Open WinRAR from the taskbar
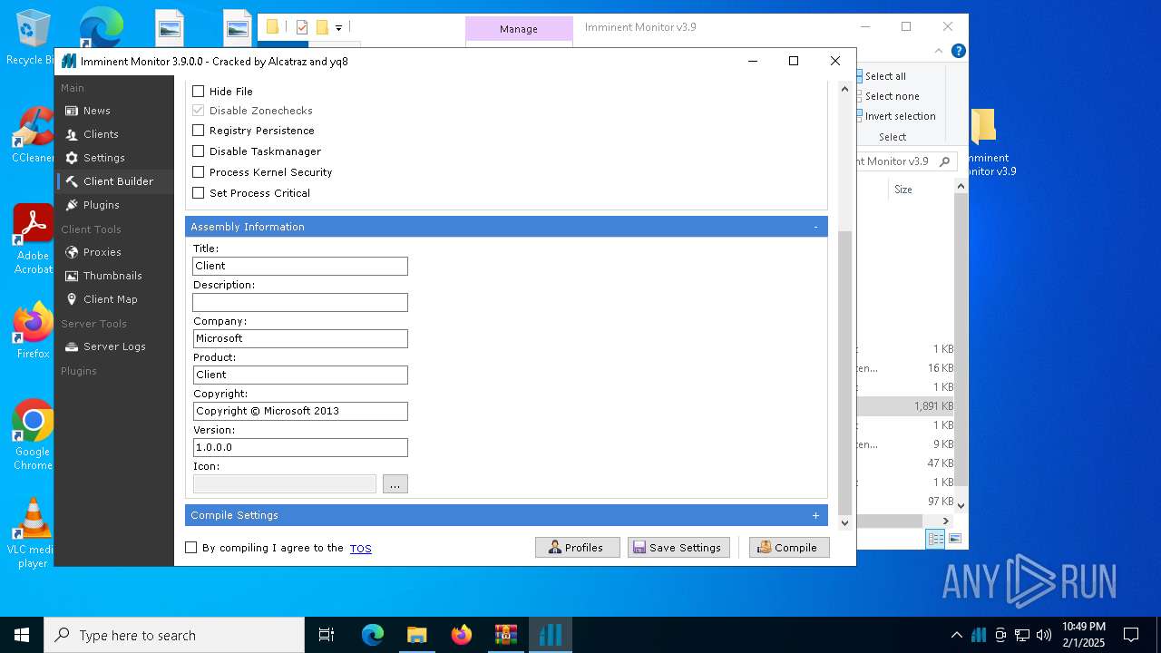Screen dimensions: 1161x653 (505, 635)
